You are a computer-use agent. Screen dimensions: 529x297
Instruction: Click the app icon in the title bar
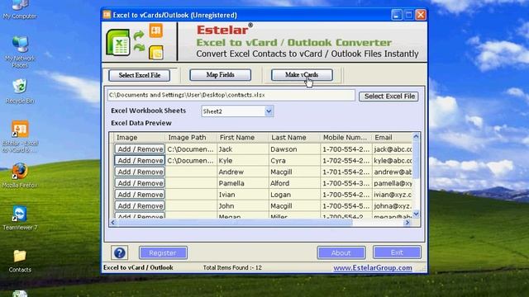point(107,15)
